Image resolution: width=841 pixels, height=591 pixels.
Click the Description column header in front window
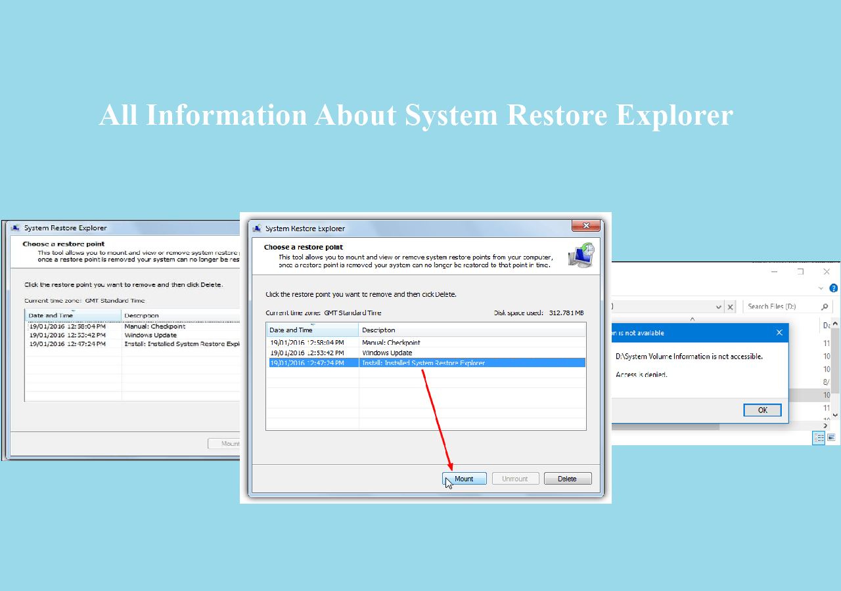[472, 330]
